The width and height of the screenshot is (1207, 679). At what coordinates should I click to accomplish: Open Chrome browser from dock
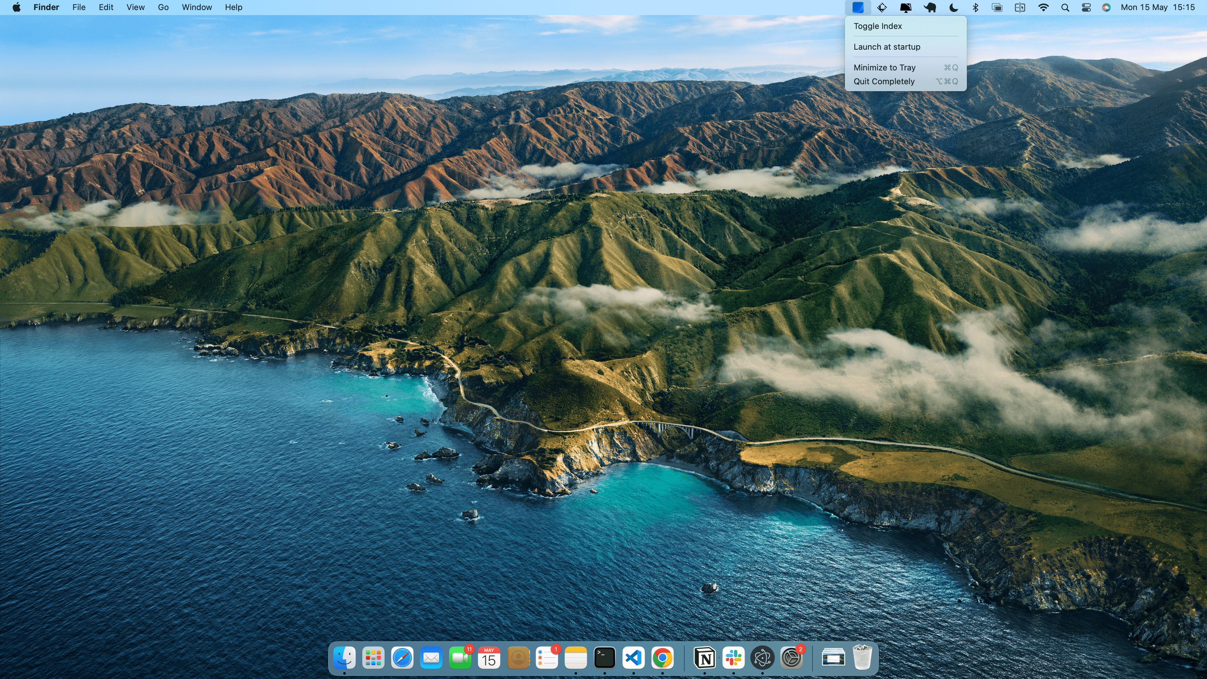[x=662, y=657]
